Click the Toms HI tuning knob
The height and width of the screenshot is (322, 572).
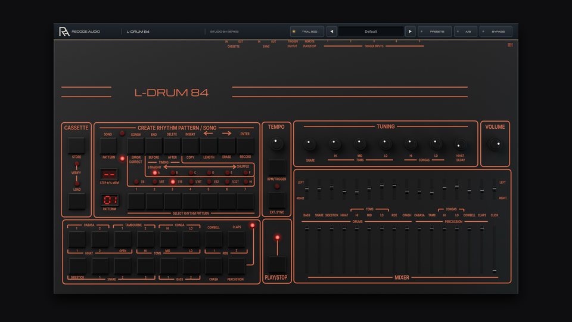[335, 144]
